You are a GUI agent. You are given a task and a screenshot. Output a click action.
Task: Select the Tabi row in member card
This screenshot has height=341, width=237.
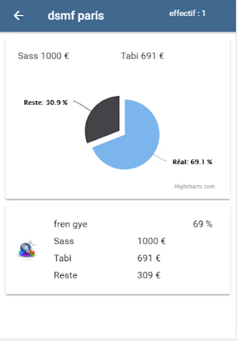[x=107, y=258]
